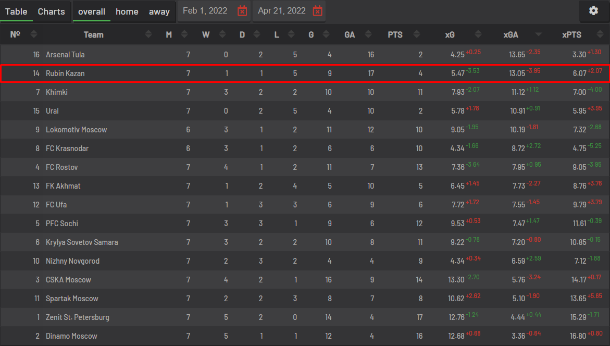
Task: Sort by xG column sort arrows
Action: pos(478,34)
